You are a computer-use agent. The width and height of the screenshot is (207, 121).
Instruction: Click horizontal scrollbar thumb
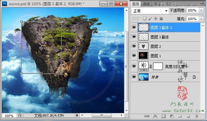click(102, 116)
